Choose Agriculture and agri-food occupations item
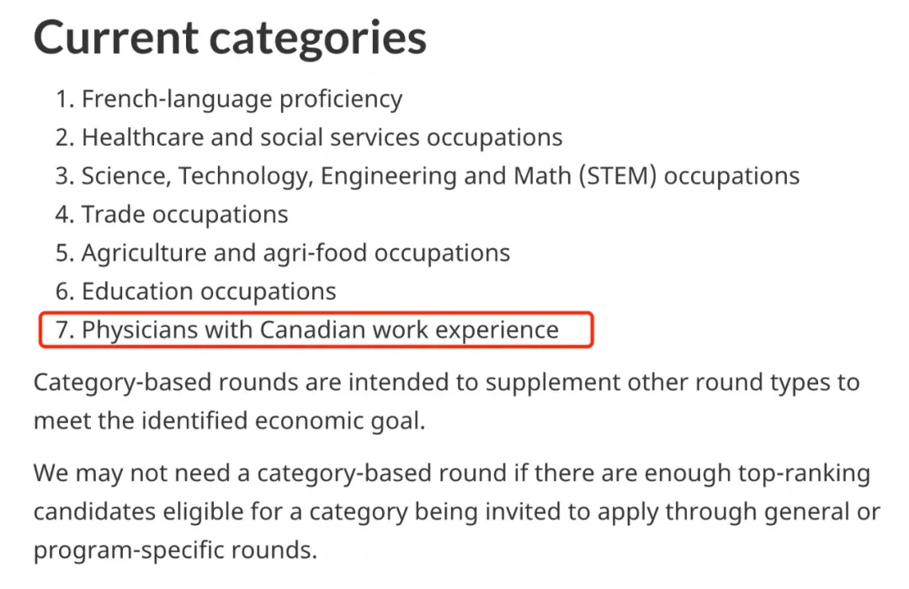 tap(295, 252)
